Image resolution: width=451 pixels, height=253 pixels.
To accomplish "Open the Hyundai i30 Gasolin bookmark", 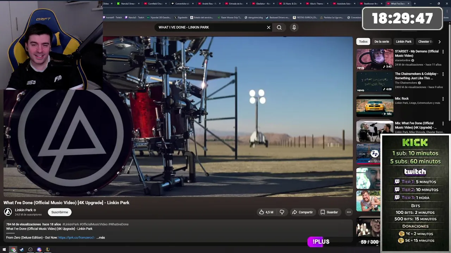I will (159, 18).
